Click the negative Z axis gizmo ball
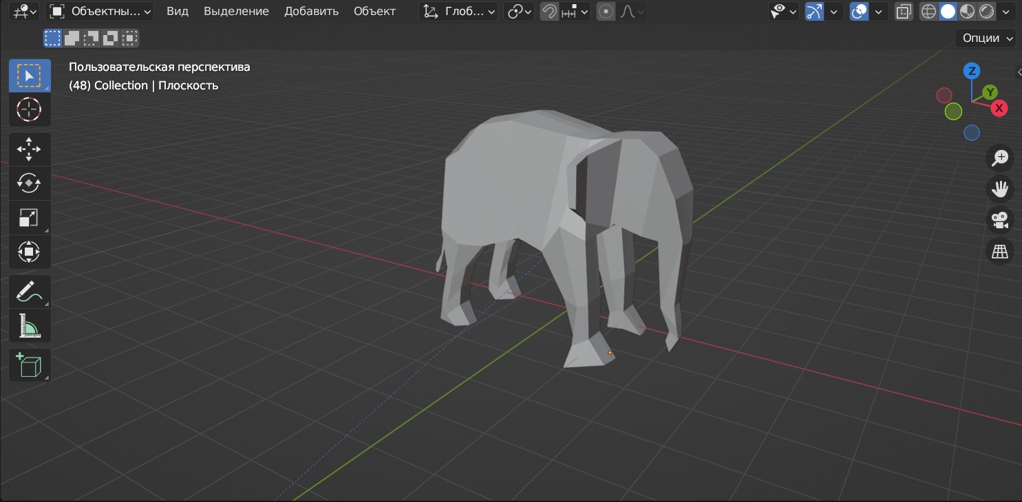The height and width of the screenshot is (502, 1022). click(x=972, y=133)
